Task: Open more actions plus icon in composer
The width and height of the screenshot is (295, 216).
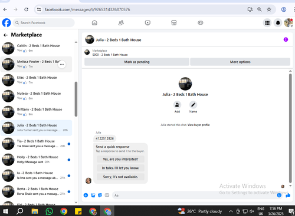Action: pyautogui.click(x=86, y=195)
